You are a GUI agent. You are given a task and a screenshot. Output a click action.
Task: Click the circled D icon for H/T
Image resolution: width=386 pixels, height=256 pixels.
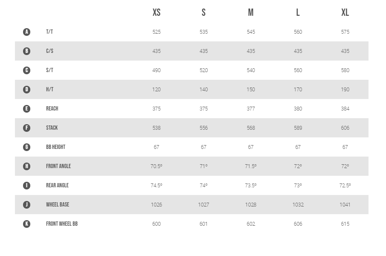pyautogui.click(x=26, y=89)
